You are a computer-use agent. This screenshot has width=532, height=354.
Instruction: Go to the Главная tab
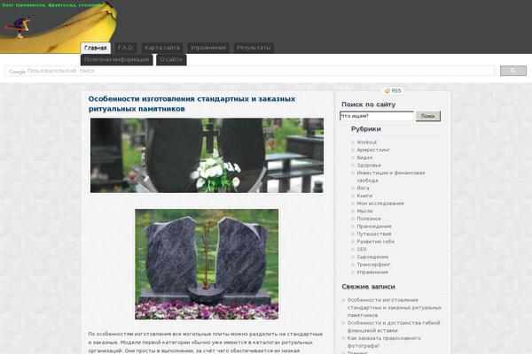[96, 48]
